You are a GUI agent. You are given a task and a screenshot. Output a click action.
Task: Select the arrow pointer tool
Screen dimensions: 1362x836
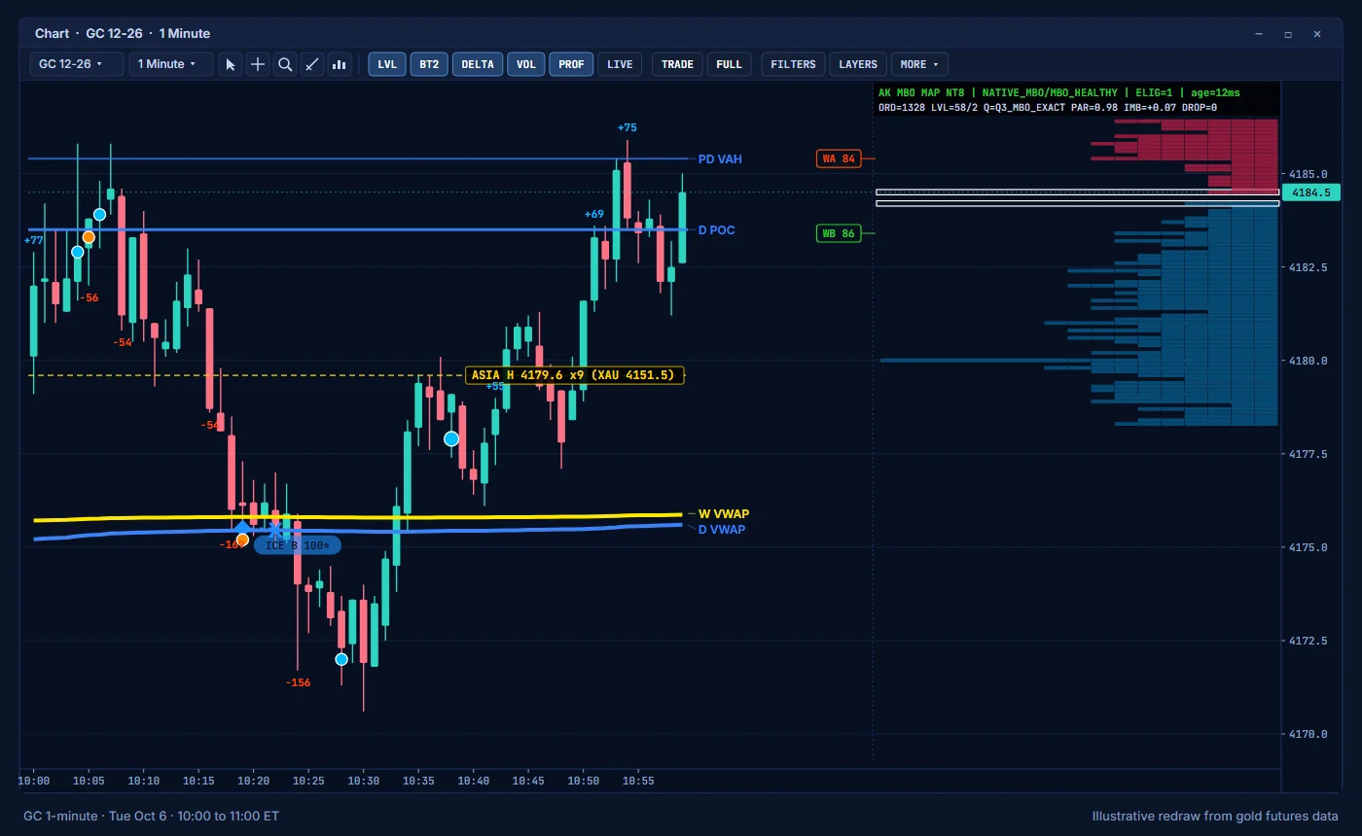coord(231,64)
